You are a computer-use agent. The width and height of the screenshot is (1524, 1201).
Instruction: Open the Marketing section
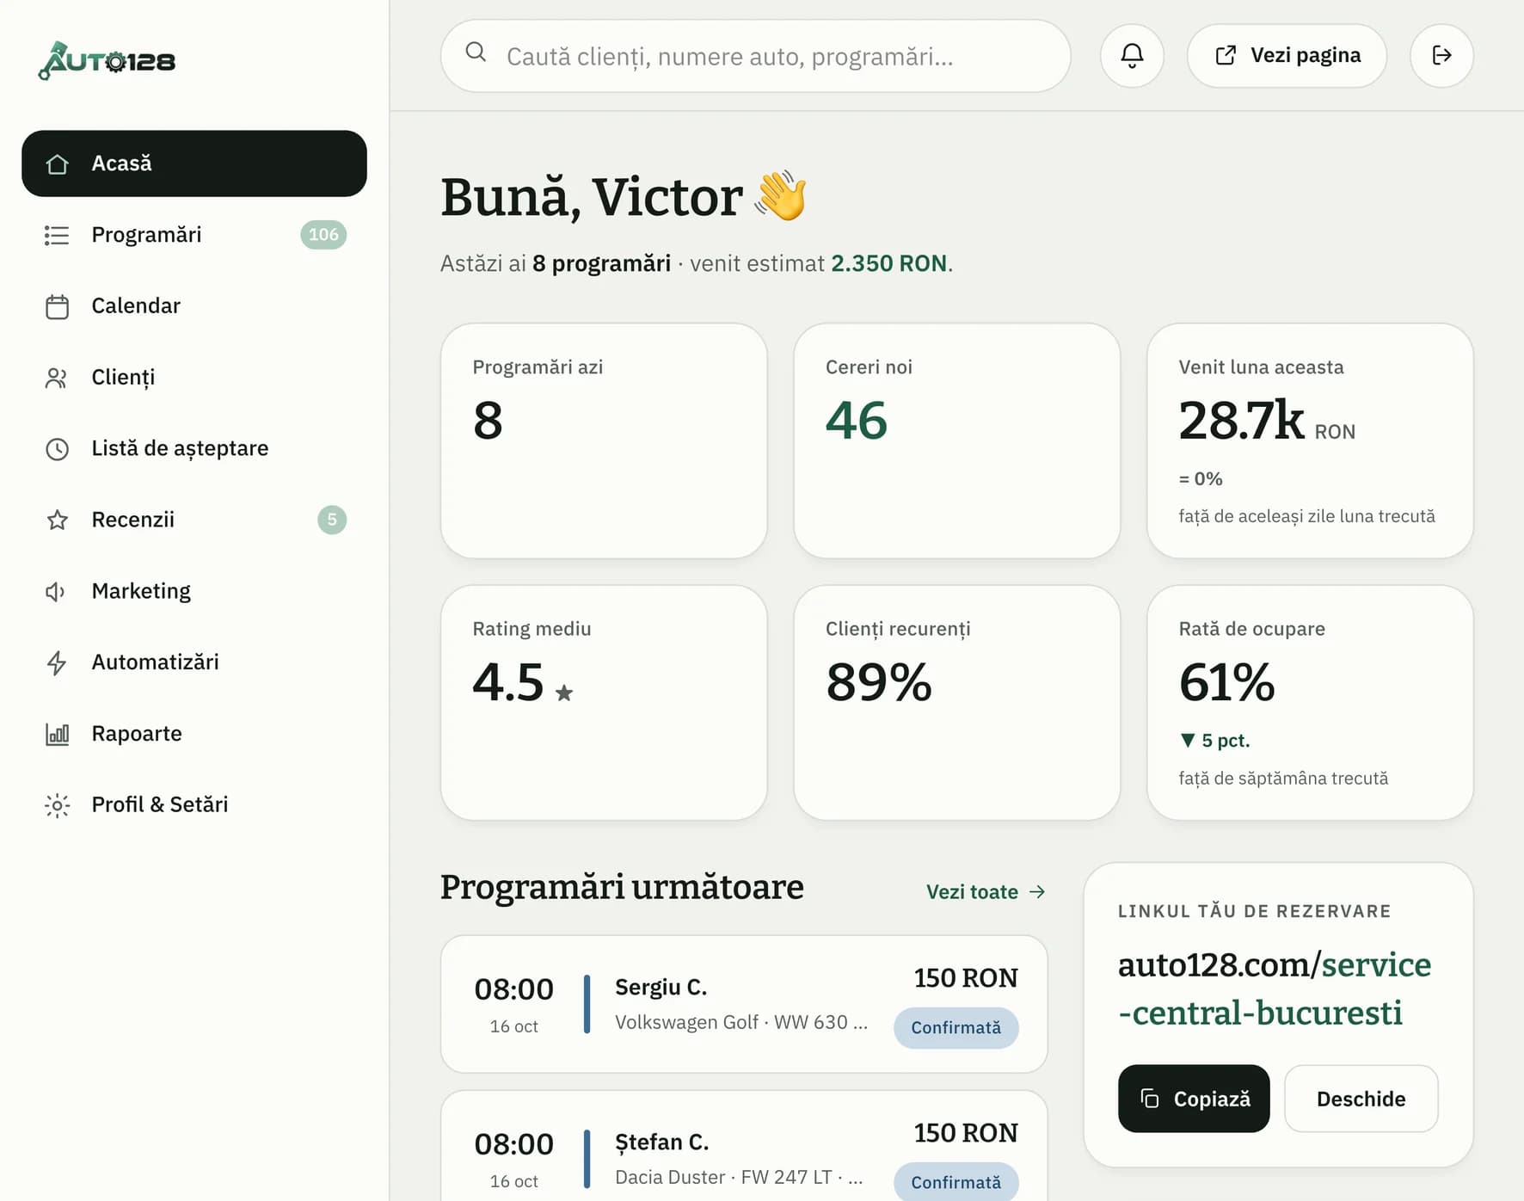194,591
